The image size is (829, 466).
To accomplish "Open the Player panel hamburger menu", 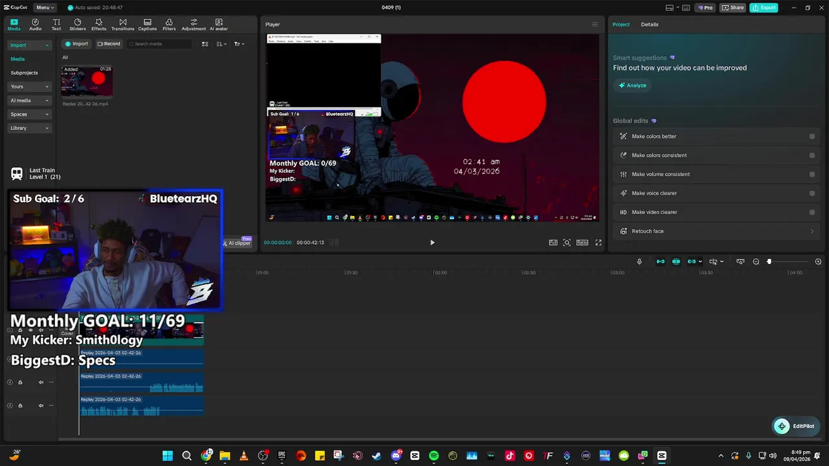I will (x=595, y=25).
